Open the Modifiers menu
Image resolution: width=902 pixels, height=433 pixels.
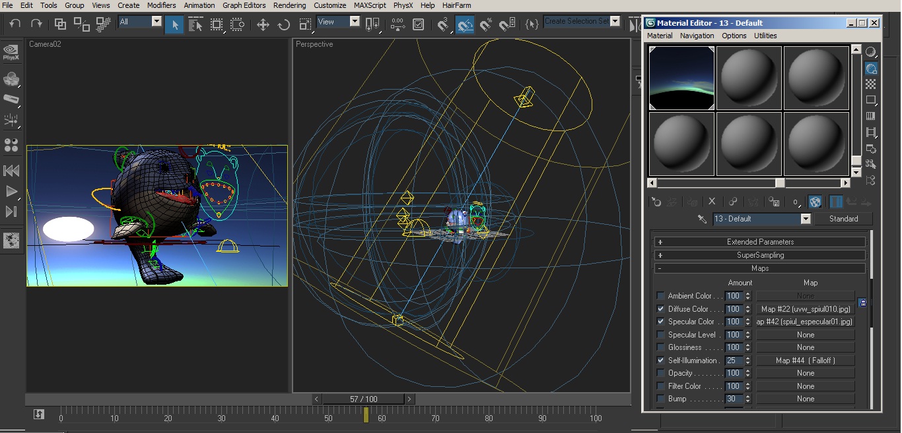pyautogui.click(x=161, y=5)
